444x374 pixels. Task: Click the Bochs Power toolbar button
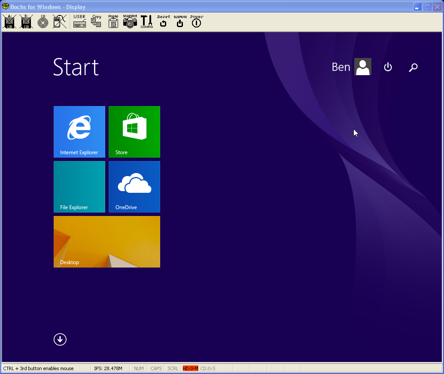197,21
